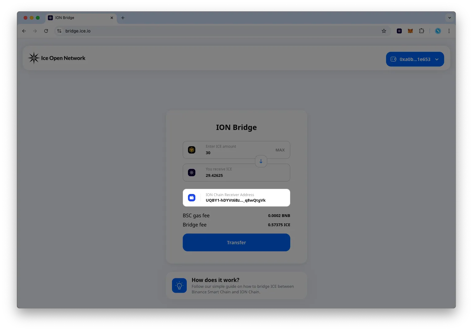473x331 pixels.
Task: Bookmark this page with the star icon
Action: coord(384,31)
